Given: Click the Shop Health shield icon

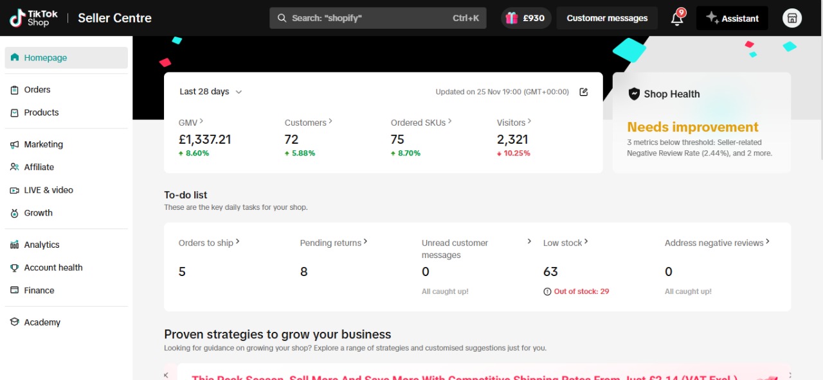Looking at the screenshot, I should [634, 94].
